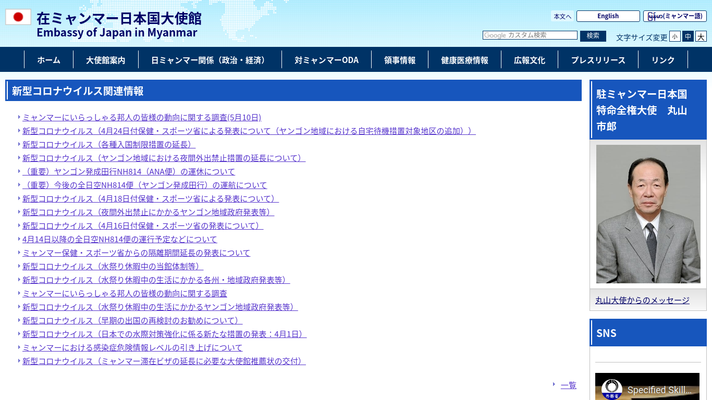Open the 対ミャンマーODA menu item

click(326, 60)
